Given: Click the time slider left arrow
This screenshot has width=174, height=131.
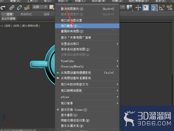Looking at the screenshot, I should (1, 130).
